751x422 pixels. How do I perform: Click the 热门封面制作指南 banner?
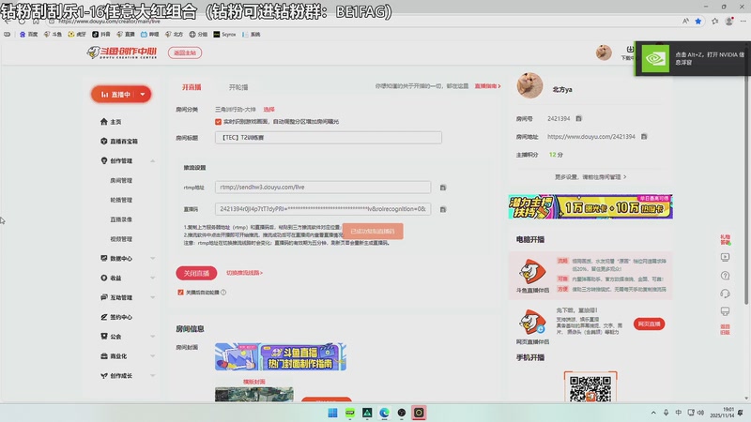click(x=281, y=356)
